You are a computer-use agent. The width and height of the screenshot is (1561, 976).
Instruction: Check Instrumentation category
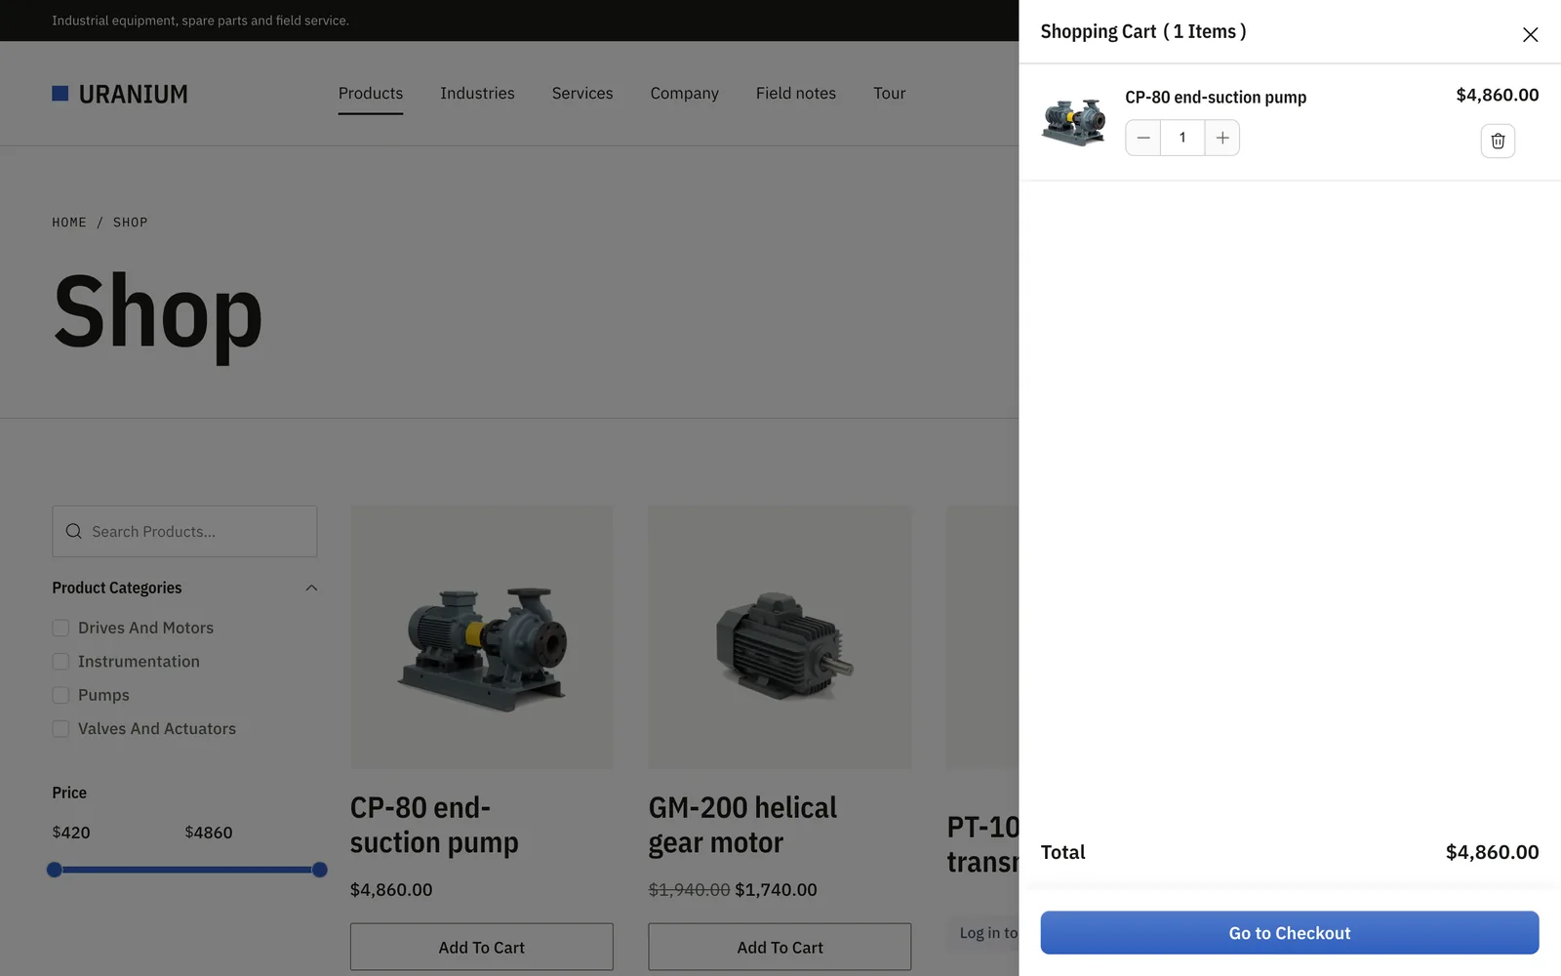(60, 662)
